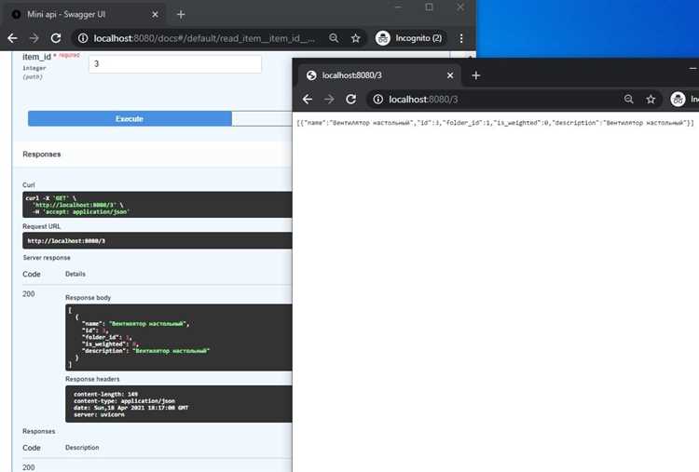Click the incognito icon in front window
Screen dimensions: 699x472
click(x=678, y=100)
